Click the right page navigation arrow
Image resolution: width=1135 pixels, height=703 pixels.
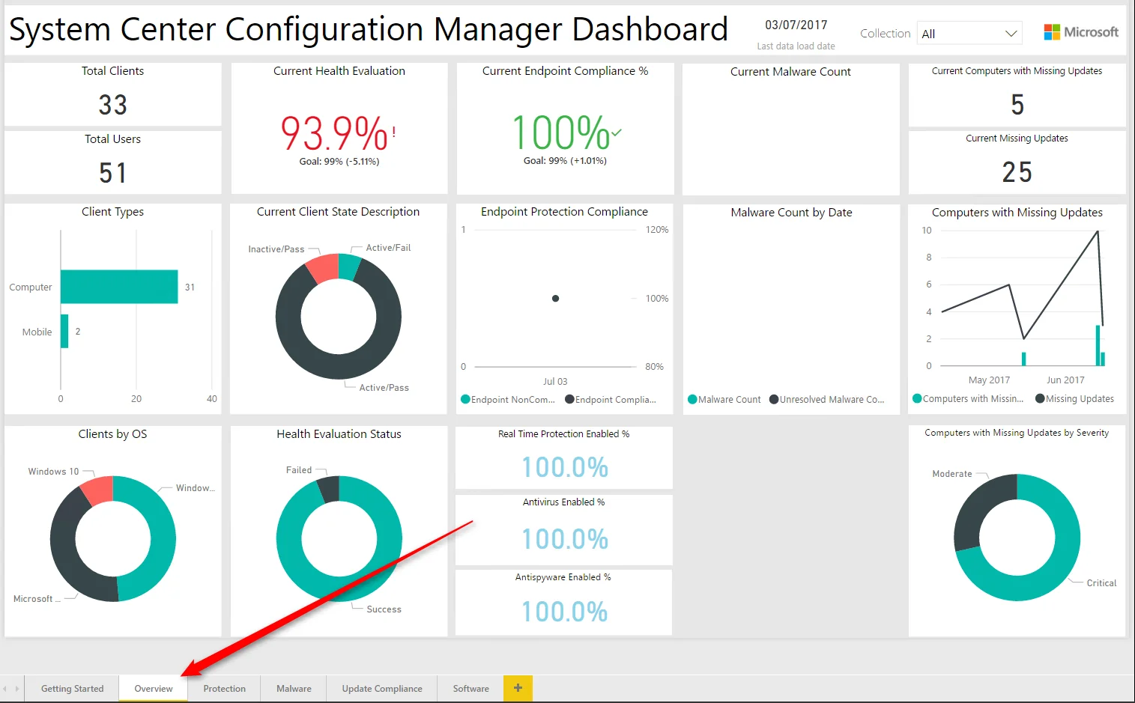19,687
